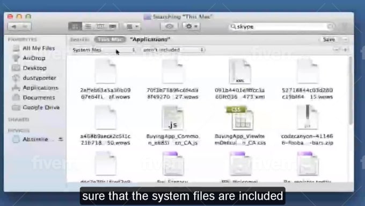
Task: Open Applications folder in sidebar
Action: click(x=35, y=88)
